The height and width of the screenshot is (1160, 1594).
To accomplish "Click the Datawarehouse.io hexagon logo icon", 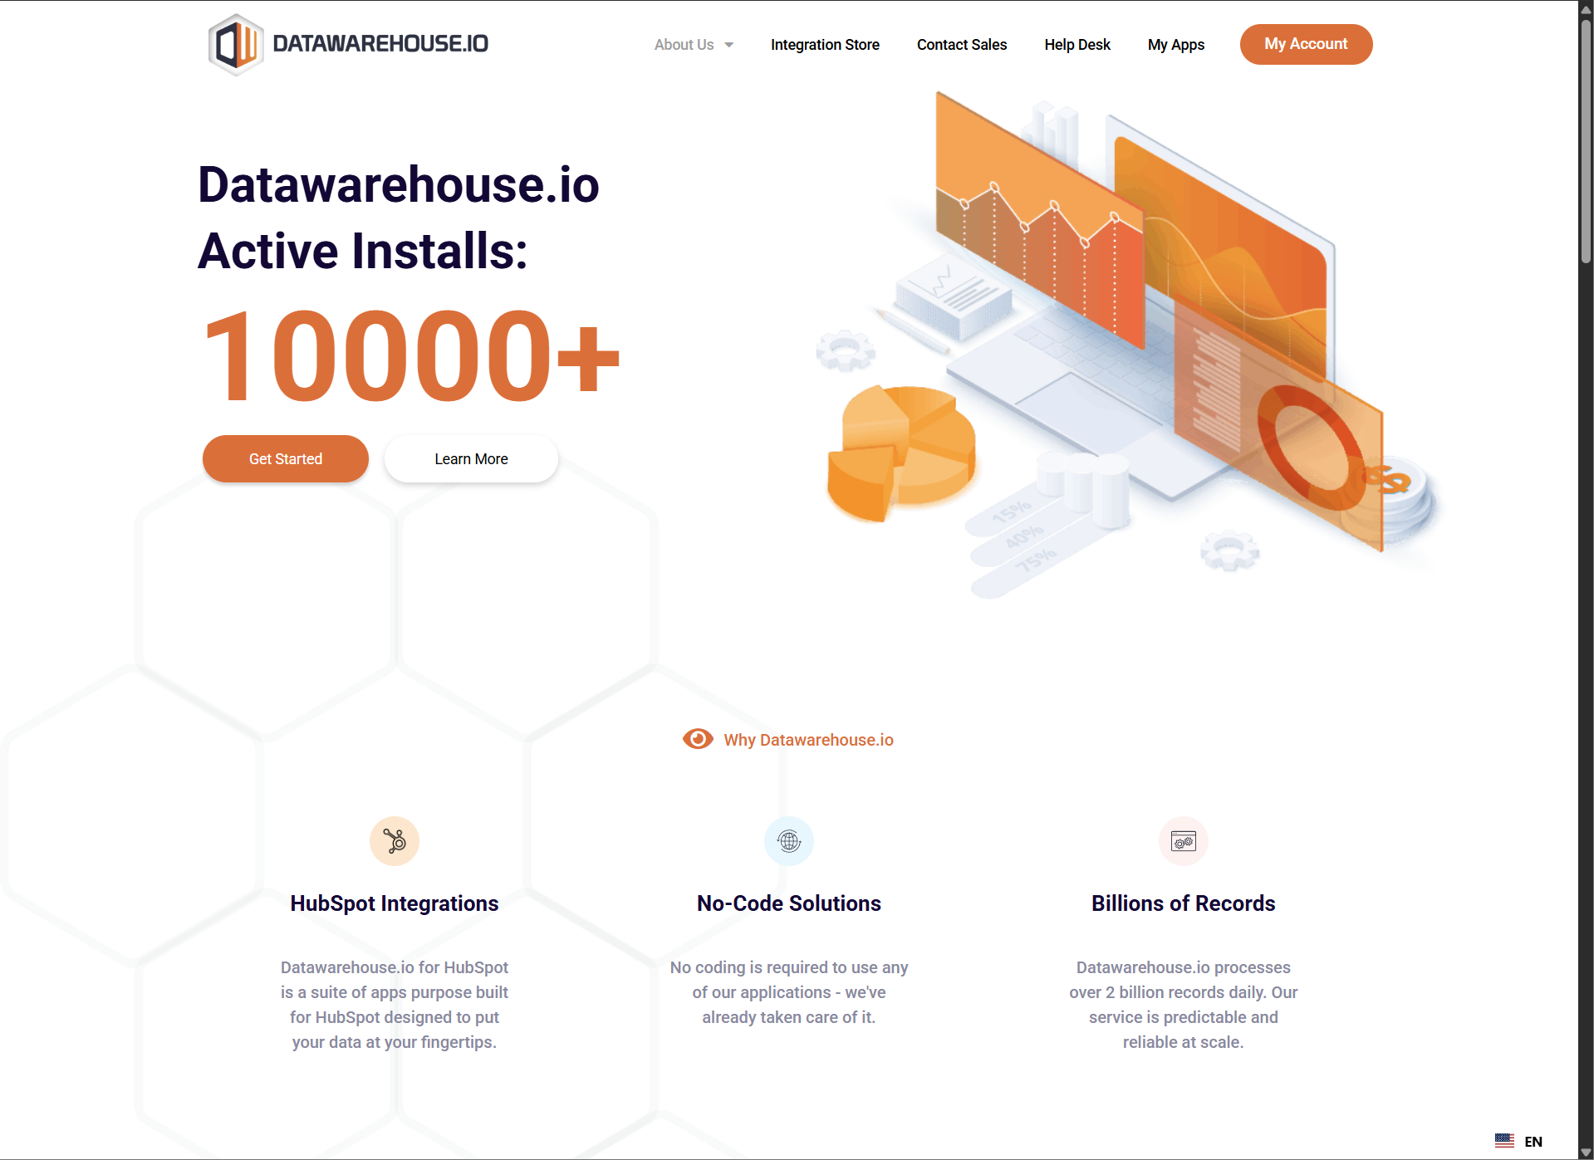I will [236, 45].
